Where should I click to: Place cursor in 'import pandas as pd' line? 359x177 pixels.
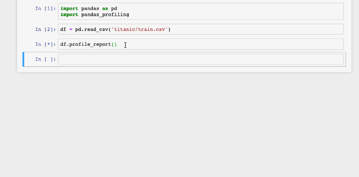89,9
